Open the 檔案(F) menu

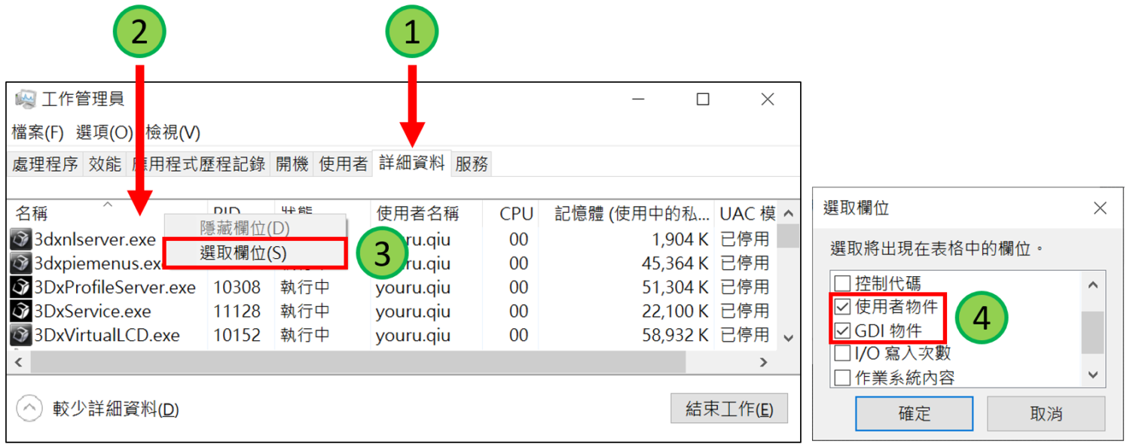tap(38, 133)
